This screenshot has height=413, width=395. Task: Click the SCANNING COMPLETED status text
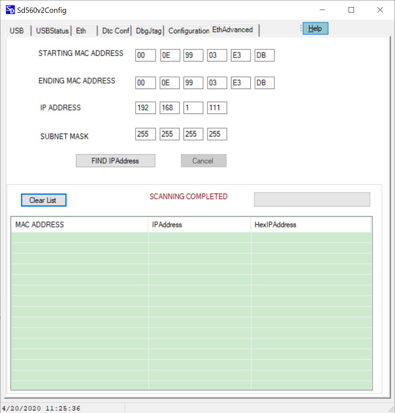point(188,196)
